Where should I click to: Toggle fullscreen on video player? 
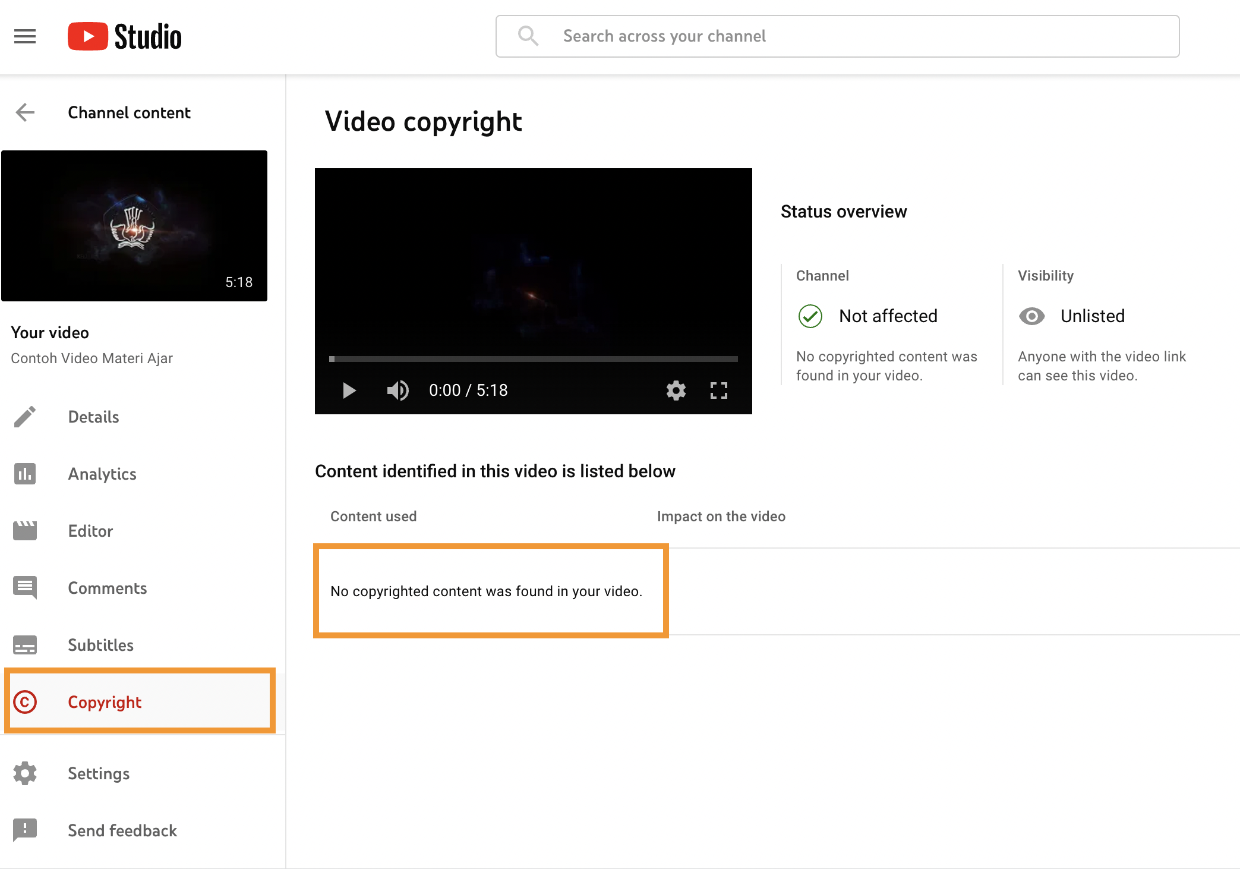pyautogui.click(x=719, y=391)
